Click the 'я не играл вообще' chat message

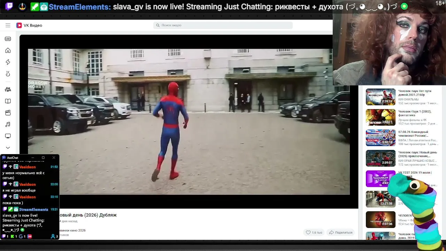tap(19, 190)
